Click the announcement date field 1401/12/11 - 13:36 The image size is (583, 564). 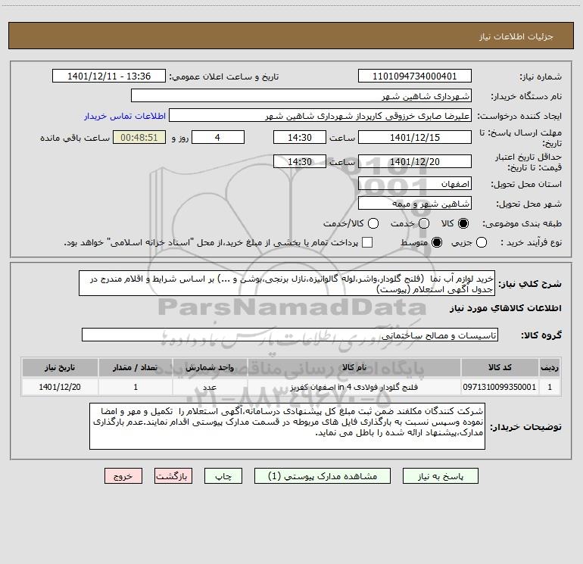coord(108,76)
